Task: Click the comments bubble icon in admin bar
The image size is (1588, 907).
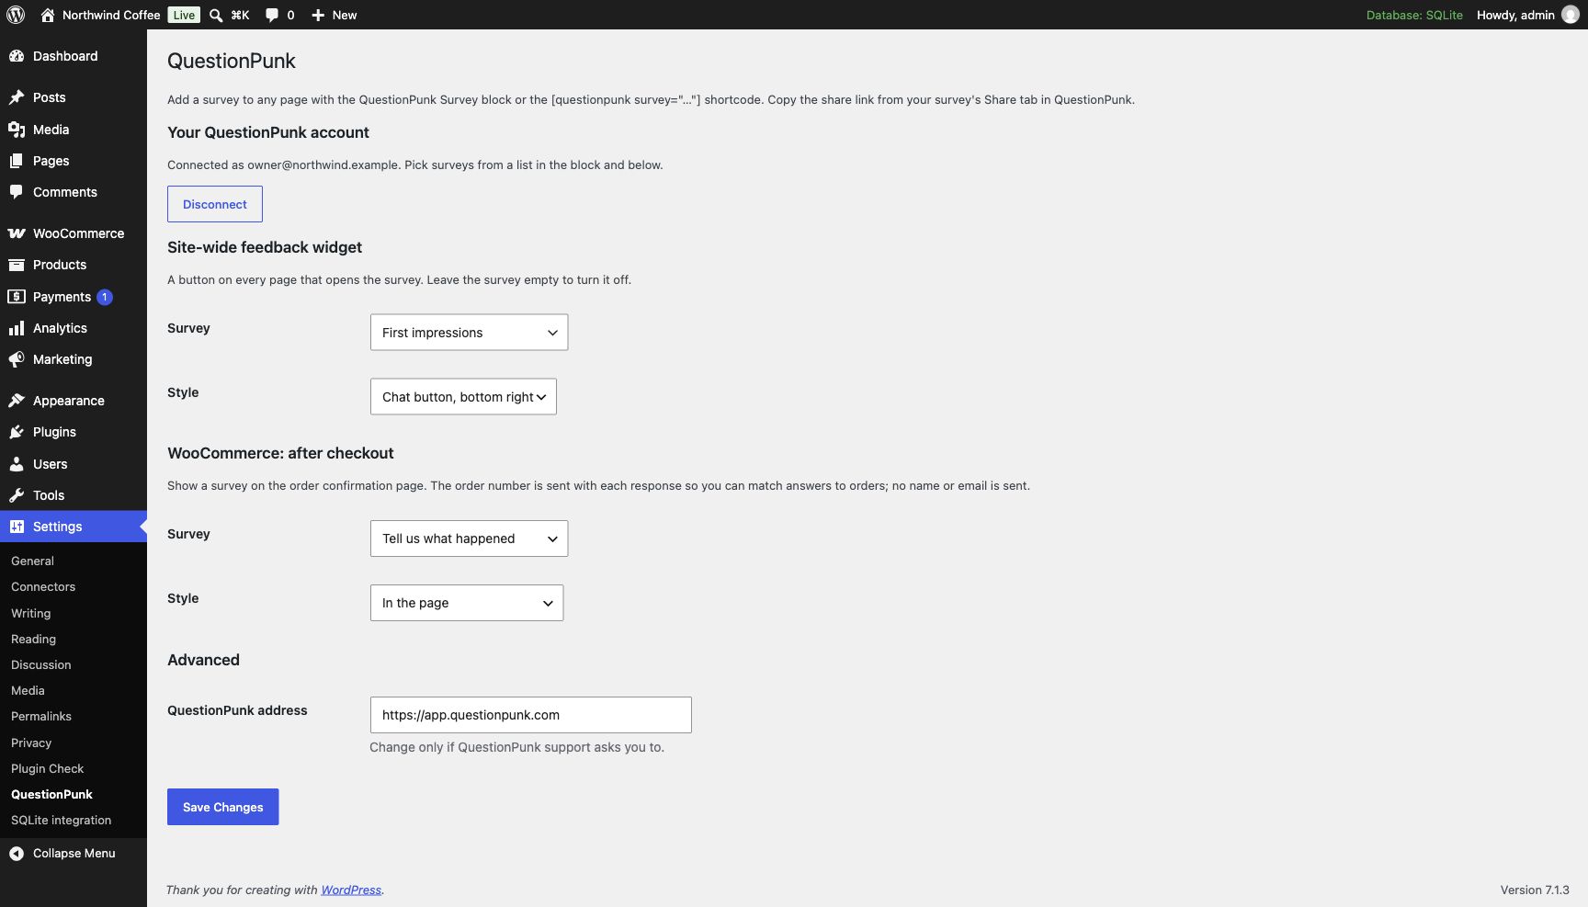Action: pos(272,15)
